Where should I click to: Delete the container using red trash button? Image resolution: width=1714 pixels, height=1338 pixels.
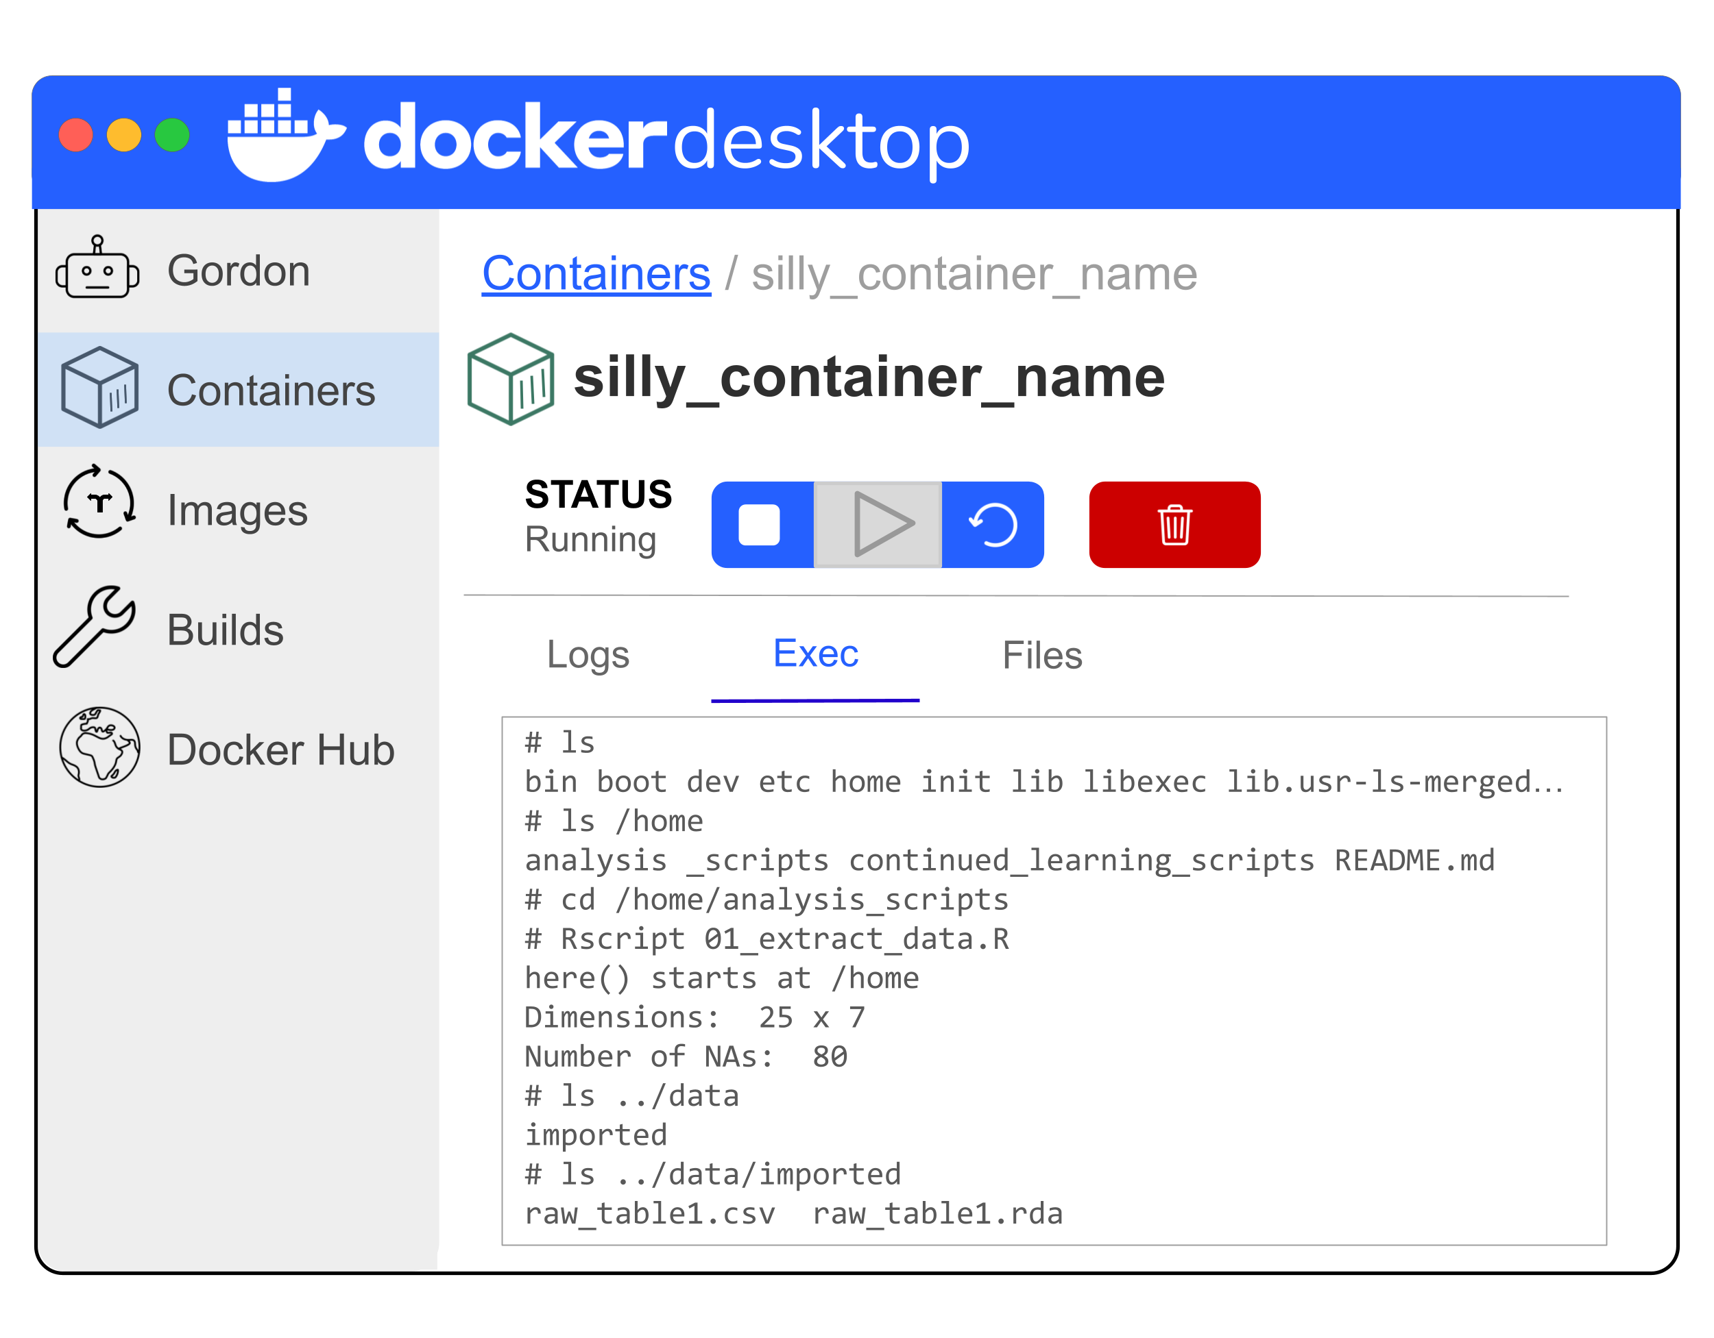[1175, 525]
